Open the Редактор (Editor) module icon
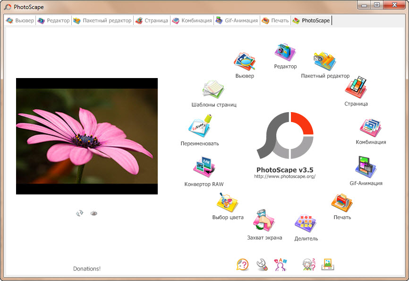 284,53
